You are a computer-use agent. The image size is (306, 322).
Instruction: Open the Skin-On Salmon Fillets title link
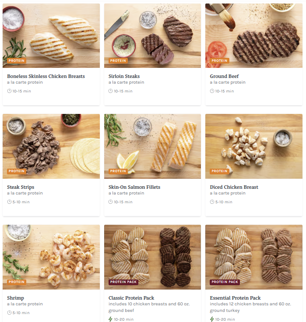click(134, 187)
